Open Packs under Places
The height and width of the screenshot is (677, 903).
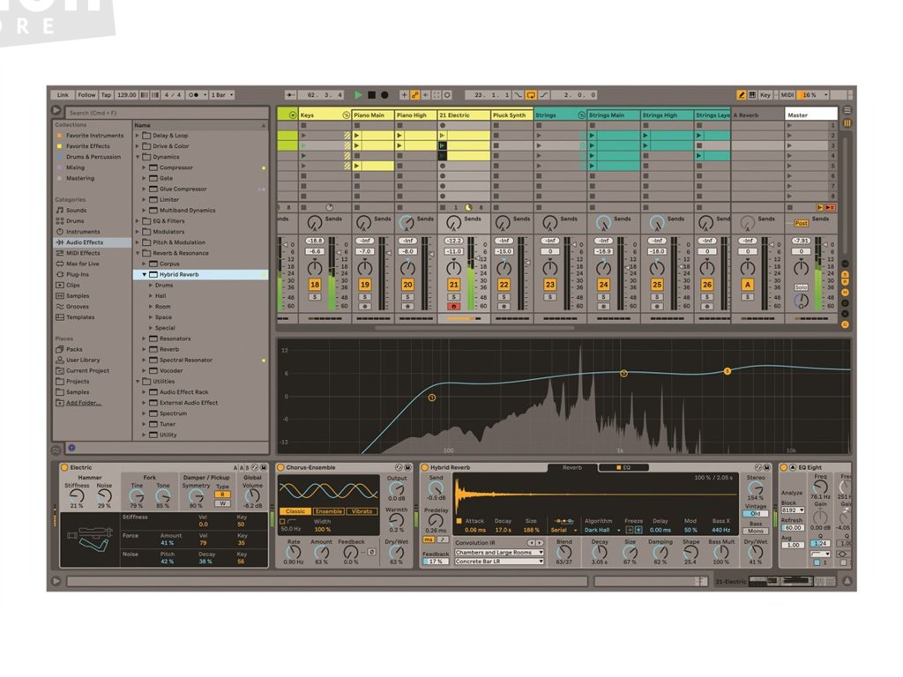74,349
